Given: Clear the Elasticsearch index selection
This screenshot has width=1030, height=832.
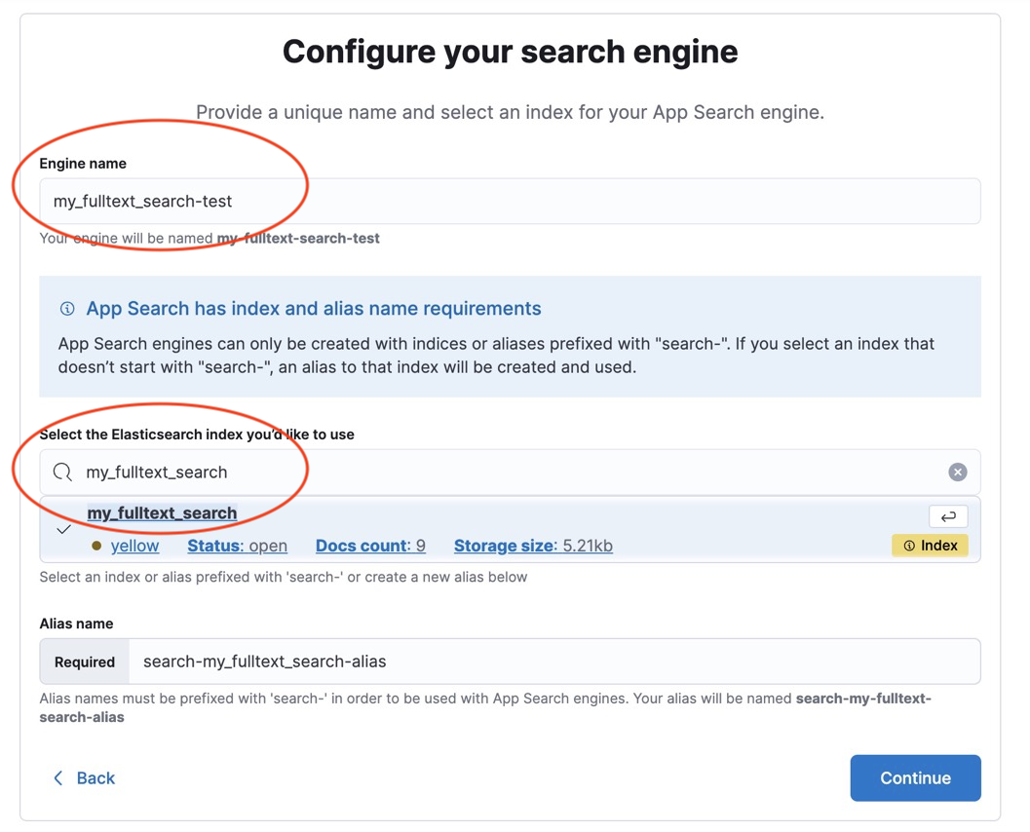Looking at the screenshot, I should click(958, 473).
